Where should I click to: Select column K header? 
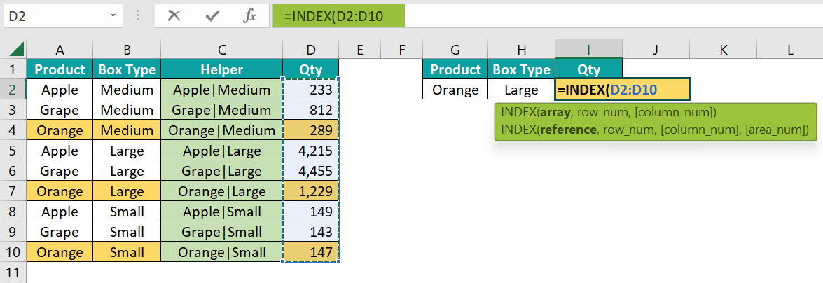(724, 50)
